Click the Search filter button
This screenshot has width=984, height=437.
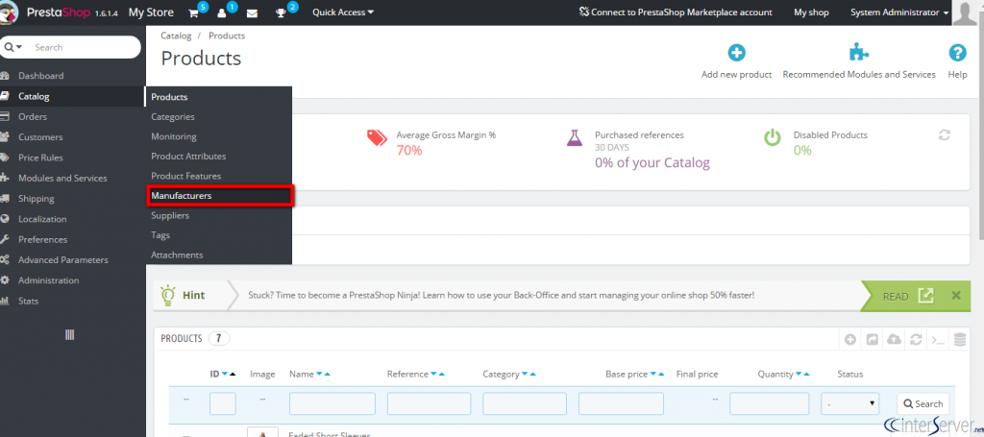pyautogui.click(x=922, y=403)
